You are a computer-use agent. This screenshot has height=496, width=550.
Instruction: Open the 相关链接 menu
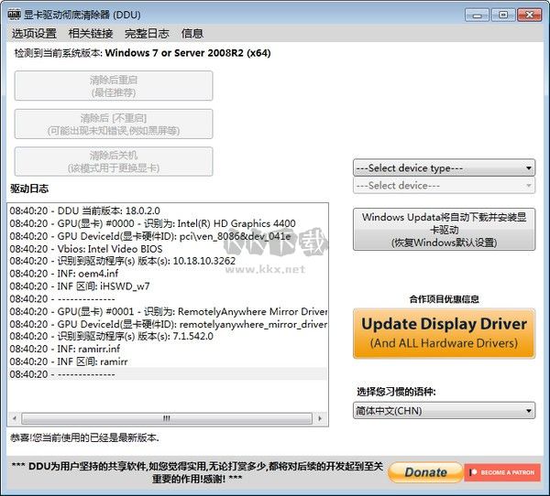[91, 34]
